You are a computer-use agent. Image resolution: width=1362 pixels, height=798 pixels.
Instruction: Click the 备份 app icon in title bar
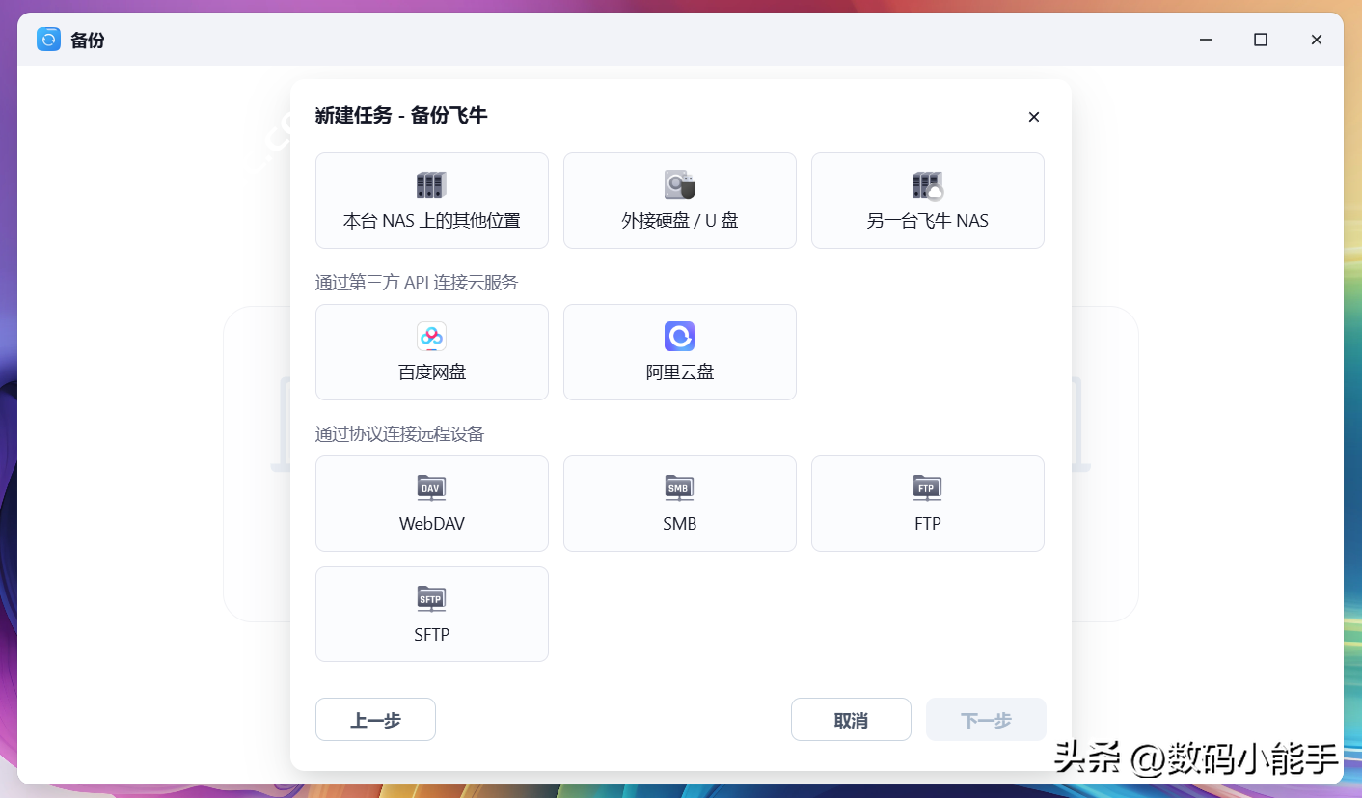pos(48,40)
